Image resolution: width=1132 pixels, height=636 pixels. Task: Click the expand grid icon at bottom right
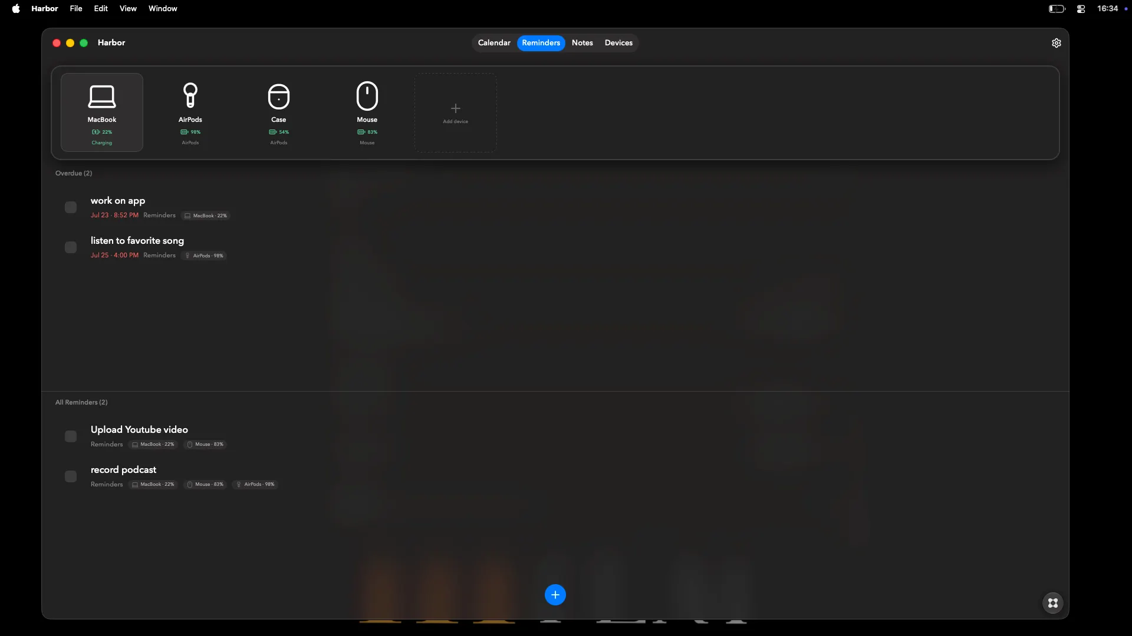(1053, 603)
